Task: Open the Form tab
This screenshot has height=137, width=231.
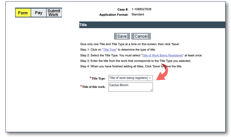Action: (x=23, y=13)
